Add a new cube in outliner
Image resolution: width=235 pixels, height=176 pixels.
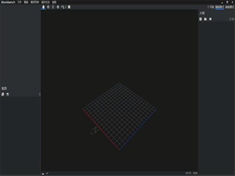click(x=201, y=19)
